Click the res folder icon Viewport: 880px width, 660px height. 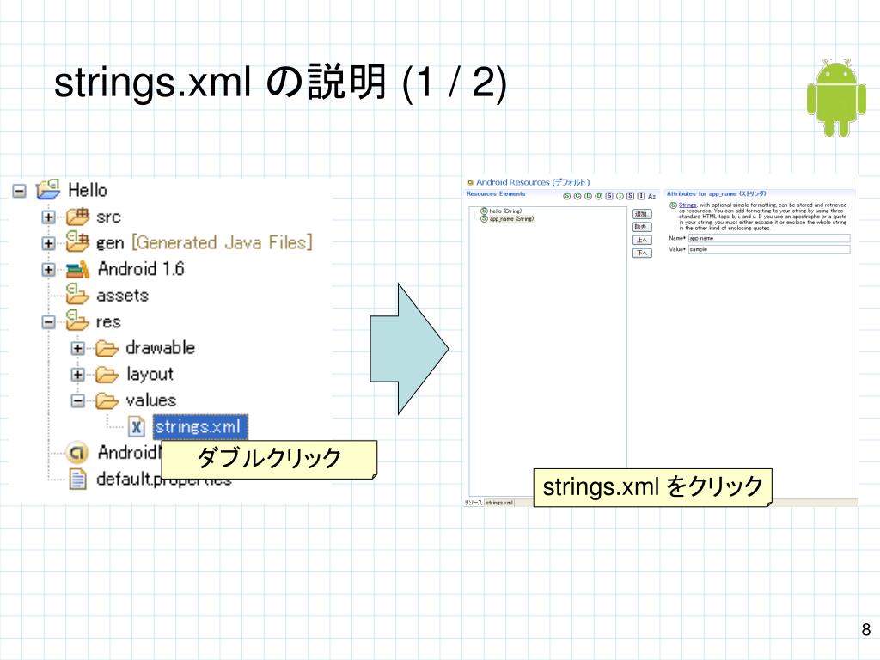pos(77,321)
